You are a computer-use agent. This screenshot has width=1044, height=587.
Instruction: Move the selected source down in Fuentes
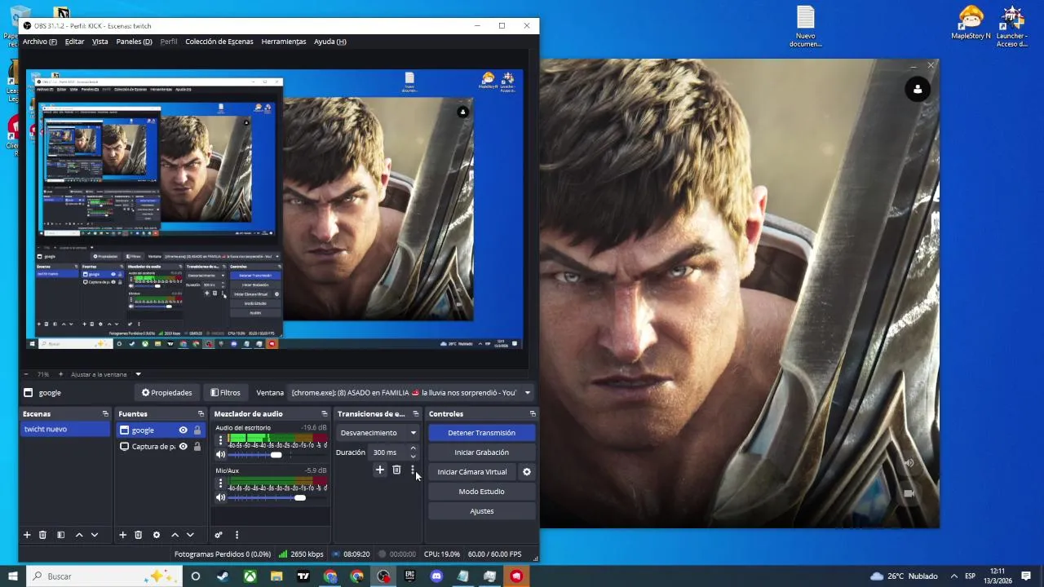190,535
